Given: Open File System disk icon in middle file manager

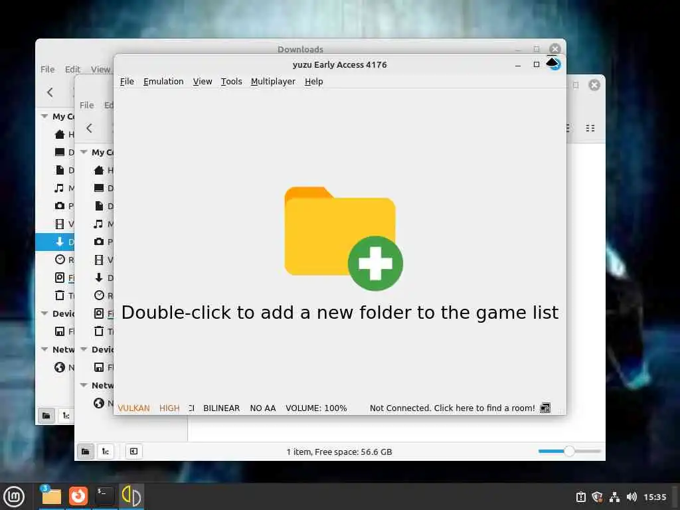Looking at the screenshot, I should (99, 313).
